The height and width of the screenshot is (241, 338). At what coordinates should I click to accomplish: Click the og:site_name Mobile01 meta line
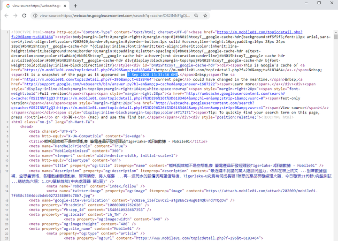click(84, 229)
